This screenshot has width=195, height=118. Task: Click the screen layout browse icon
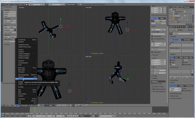[27, 5]
